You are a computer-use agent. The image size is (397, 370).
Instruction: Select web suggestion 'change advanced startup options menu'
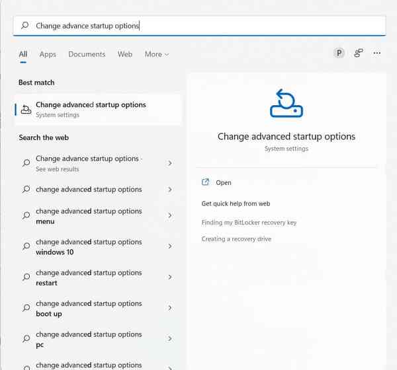click(98, 216)
